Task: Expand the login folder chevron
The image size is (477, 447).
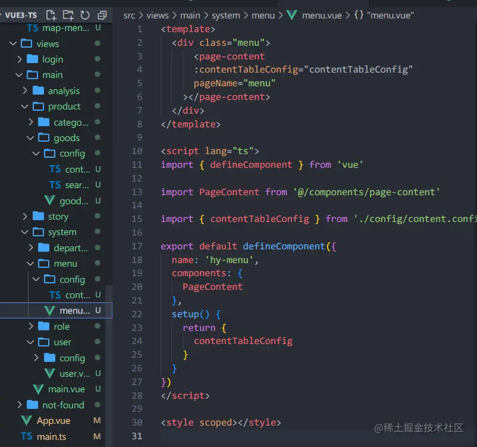Action: pyautogui.click(x=20, y=59)
